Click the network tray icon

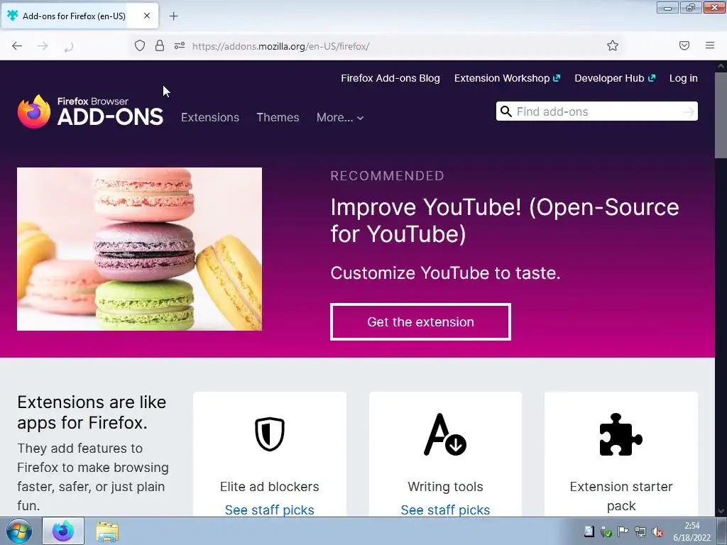point(640,532)
